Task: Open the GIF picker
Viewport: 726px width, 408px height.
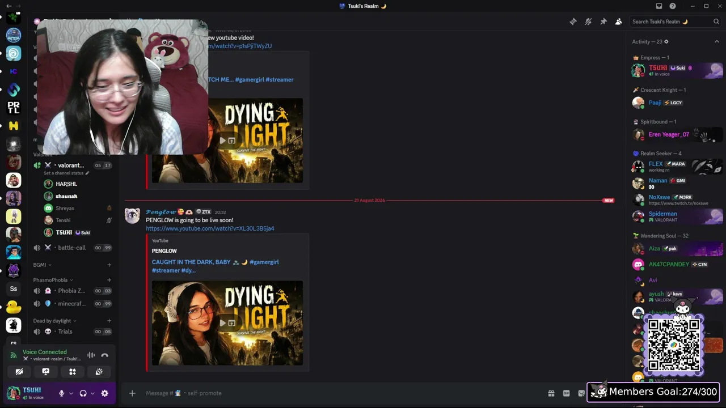Action: [566, 393]
